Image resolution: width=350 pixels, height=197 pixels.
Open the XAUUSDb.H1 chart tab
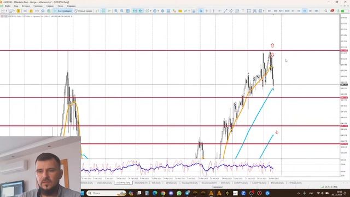141,183
